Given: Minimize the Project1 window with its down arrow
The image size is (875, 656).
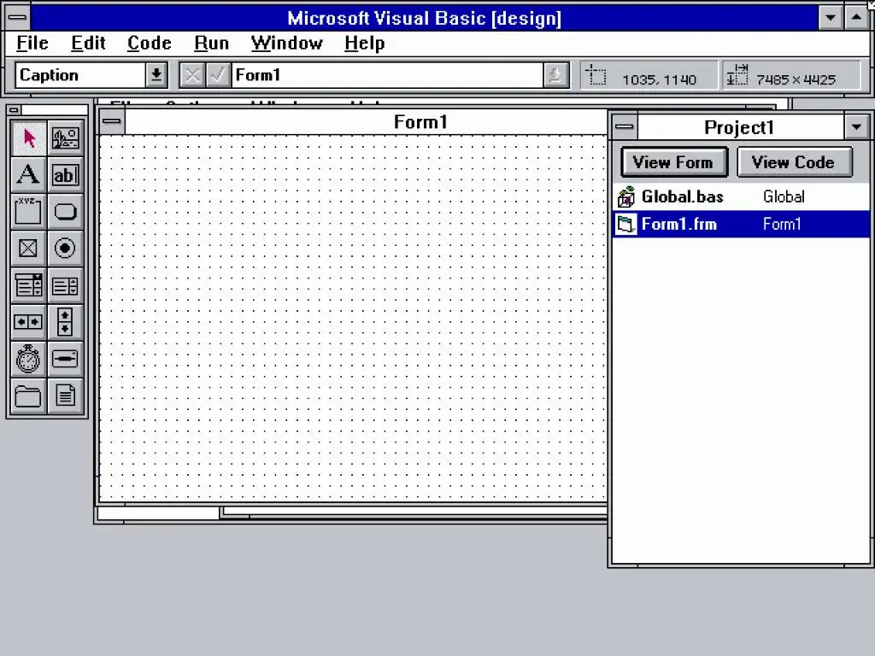Looking at the screenshot, I should pyautogui.click(x=856, y=127).
